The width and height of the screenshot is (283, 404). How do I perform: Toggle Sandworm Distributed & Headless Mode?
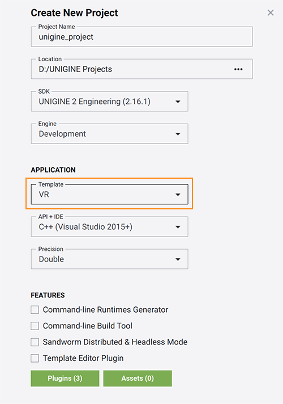coord(35,342)
